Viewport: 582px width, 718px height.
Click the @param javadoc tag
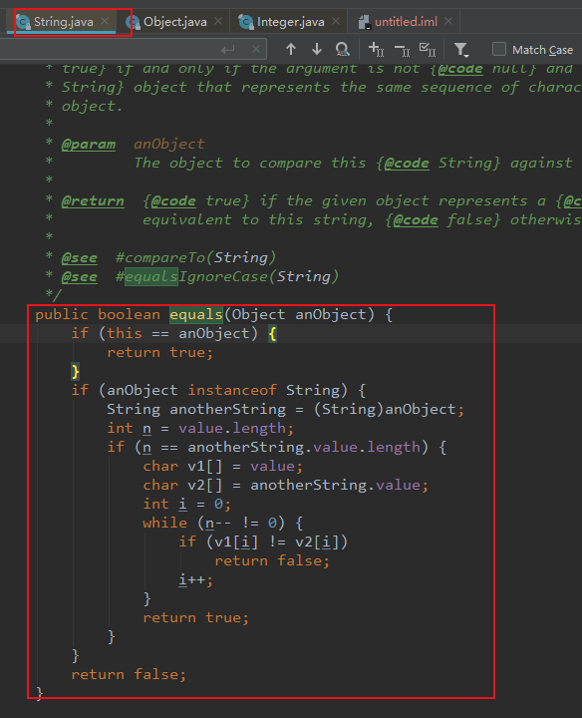[89, 145]
